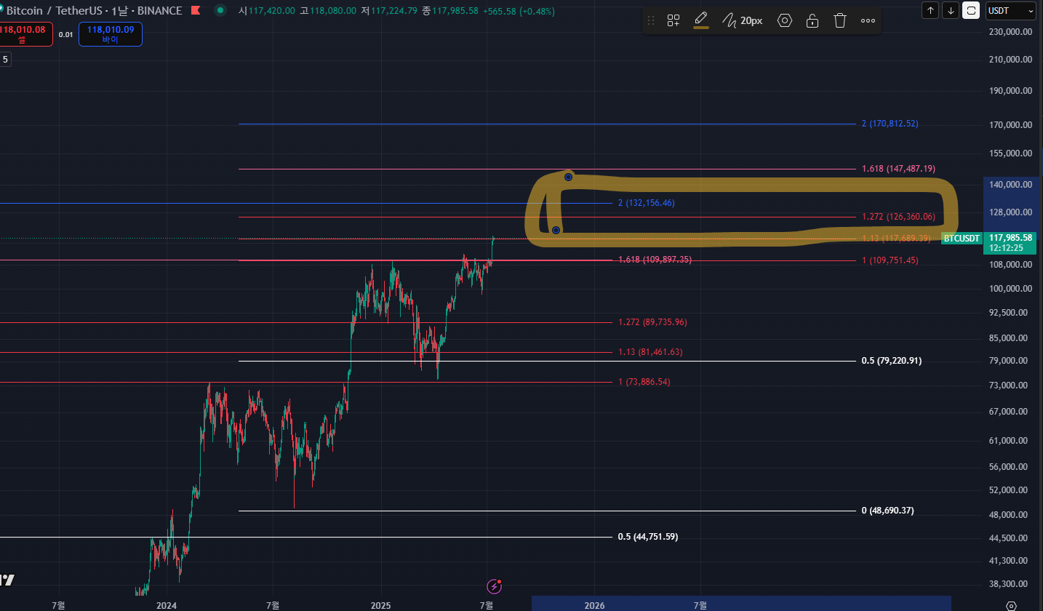The height and width of the screenshot is (611, 1043).
Task: Grab the drawing toolbar drag handle
Action: (x=651, y=20)
